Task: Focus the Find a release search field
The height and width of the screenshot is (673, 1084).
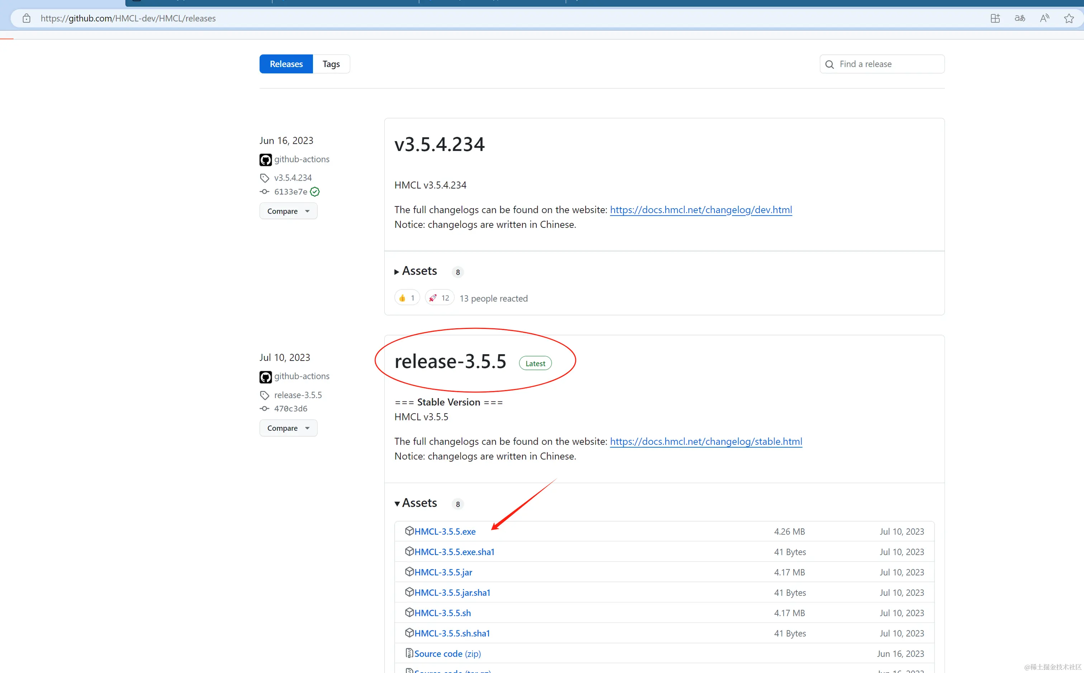Action: coord(882,64)
